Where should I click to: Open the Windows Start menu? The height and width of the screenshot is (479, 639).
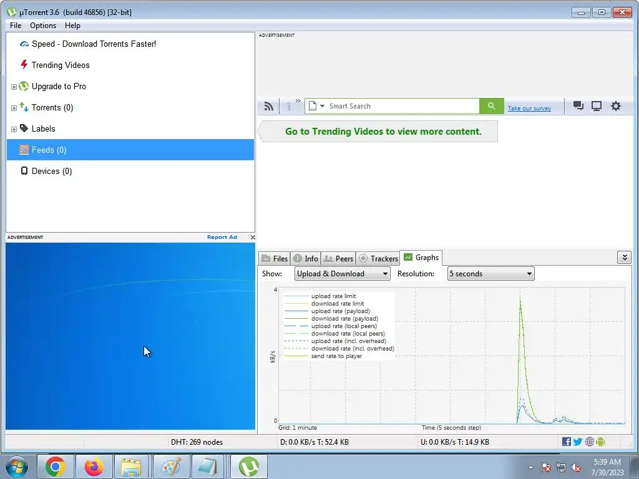(16, 467)
